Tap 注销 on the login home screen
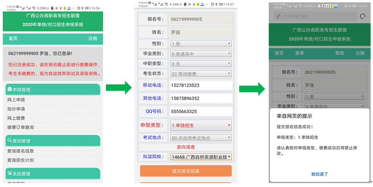This screenshot has width=373, height=187. click(x=93, y=38)
